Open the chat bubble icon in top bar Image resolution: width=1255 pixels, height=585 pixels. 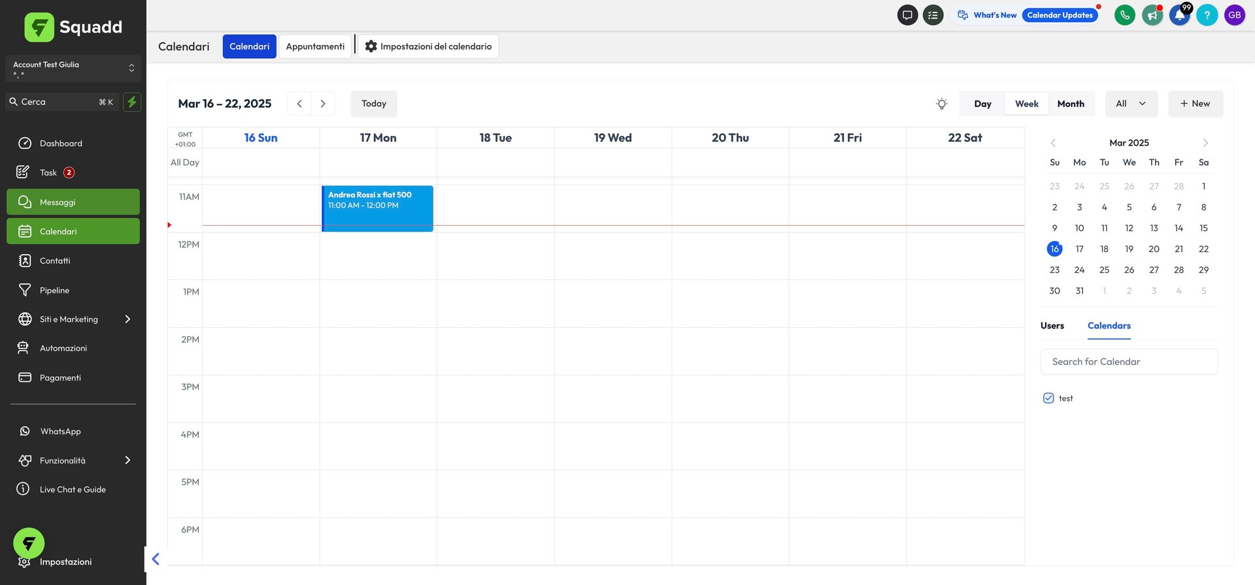[907, 15]
